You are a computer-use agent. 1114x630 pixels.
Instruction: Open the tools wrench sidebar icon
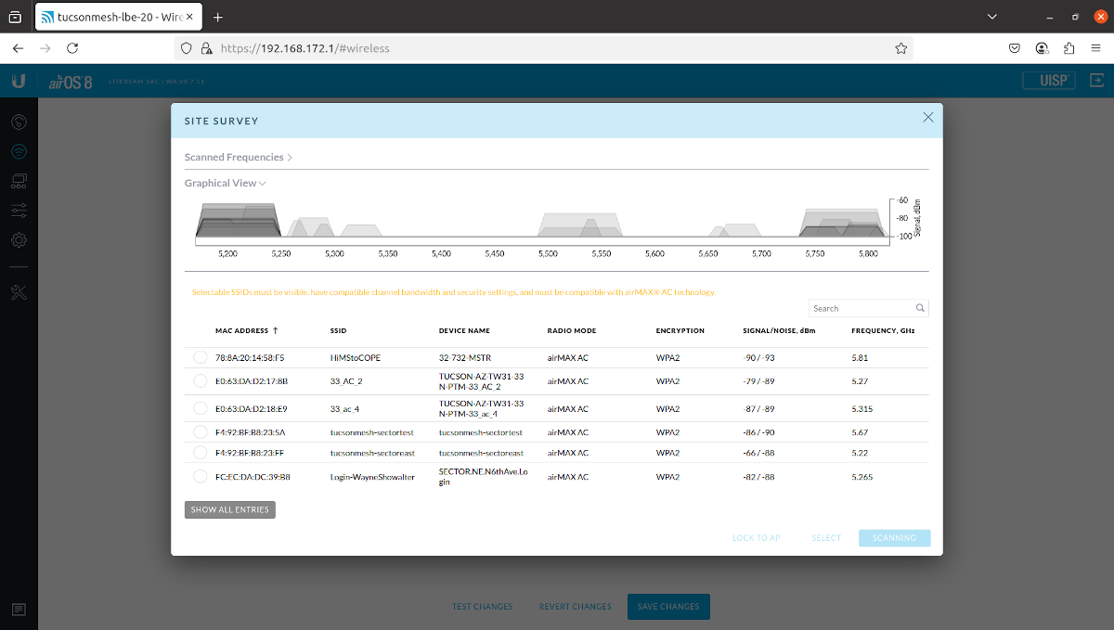point(19,293)
